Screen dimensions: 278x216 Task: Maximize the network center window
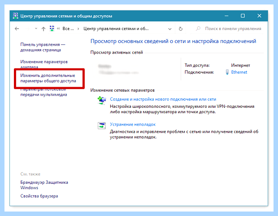243,16
